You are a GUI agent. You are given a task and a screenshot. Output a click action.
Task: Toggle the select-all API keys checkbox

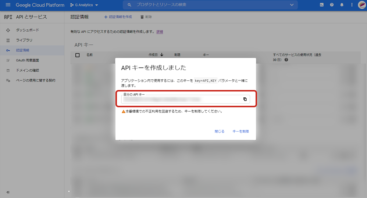pyautogui.click(x=77, y=55)
